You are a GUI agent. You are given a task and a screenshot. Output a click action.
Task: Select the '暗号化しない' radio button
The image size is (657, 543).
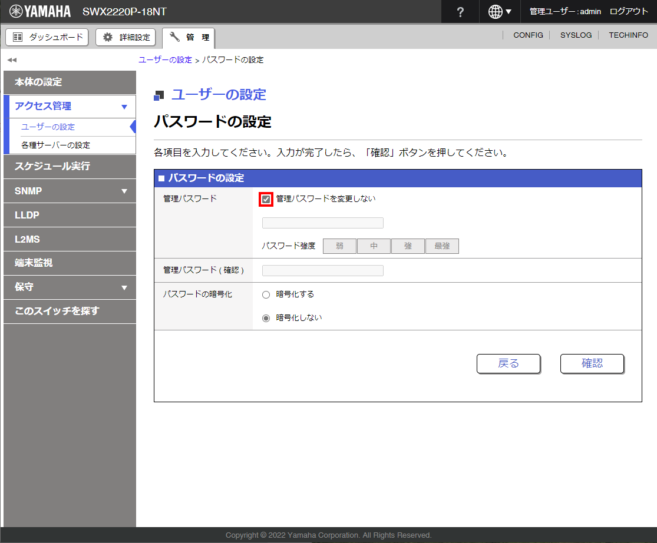tap(266, 318)
